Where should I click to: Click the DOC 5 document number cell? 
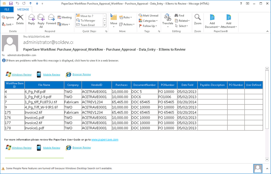click(x=145, y=92)
